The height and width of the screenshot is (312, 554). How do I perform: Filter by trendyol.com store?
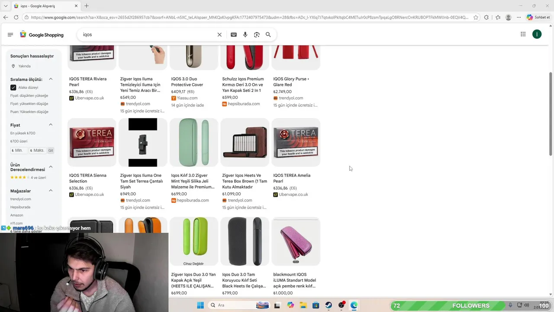[21, 199]
